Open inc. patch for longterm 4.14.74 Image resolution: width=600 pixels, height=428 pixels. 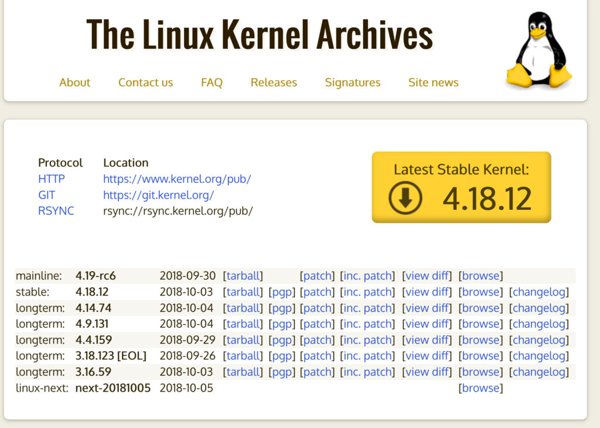tap(367, 308)
